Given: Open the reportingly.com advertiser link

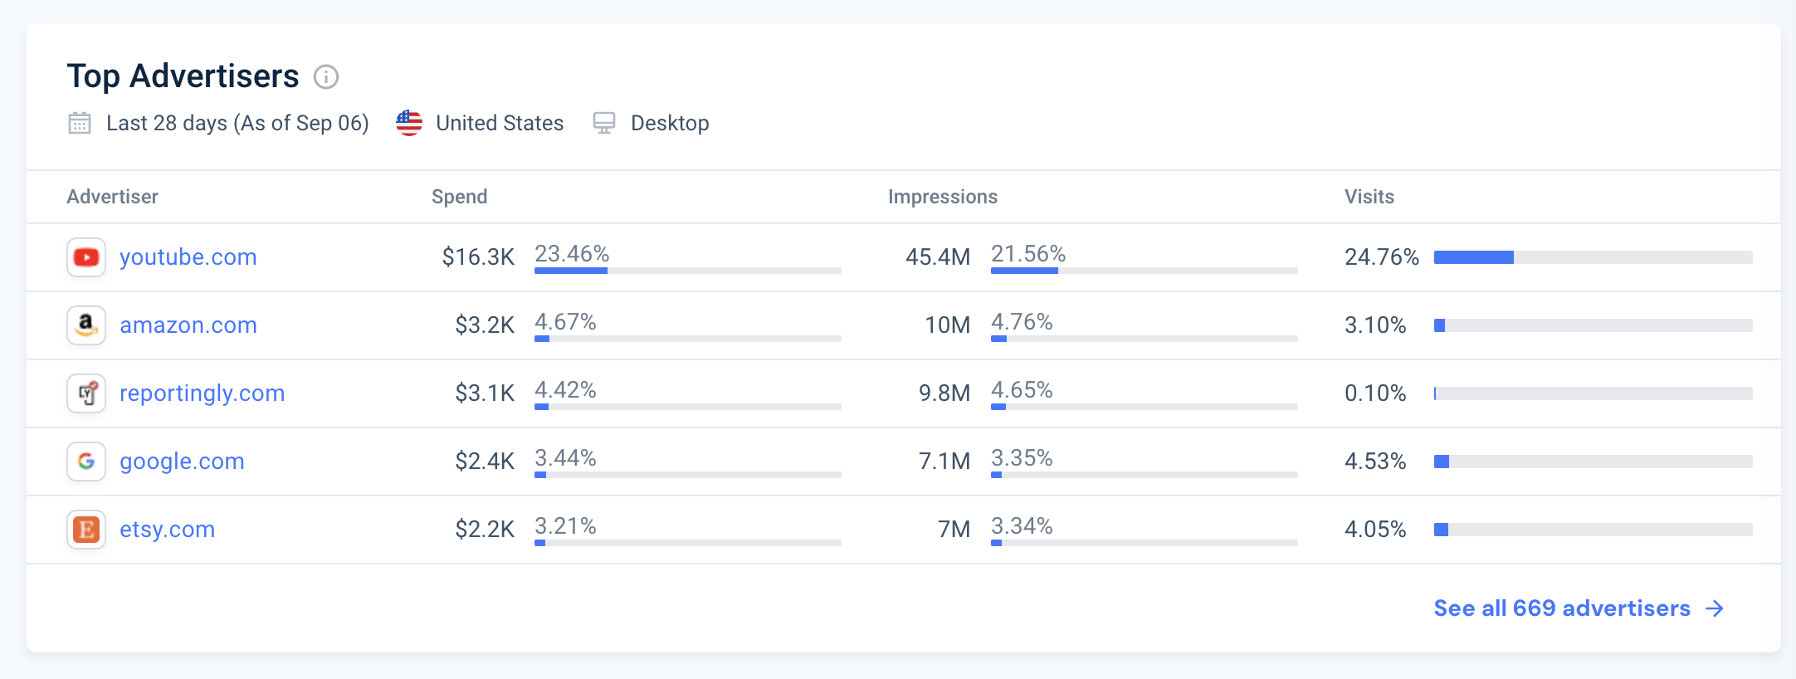Looking at the screenshot, I should pos(203,393).
